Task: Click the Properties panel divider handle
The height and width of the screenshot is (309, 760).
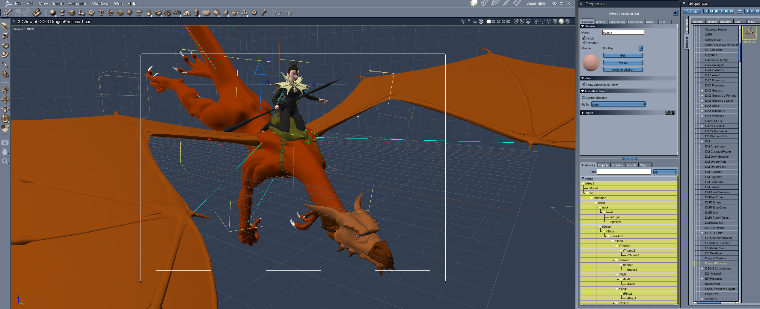Action: click(x=630, y=158)
